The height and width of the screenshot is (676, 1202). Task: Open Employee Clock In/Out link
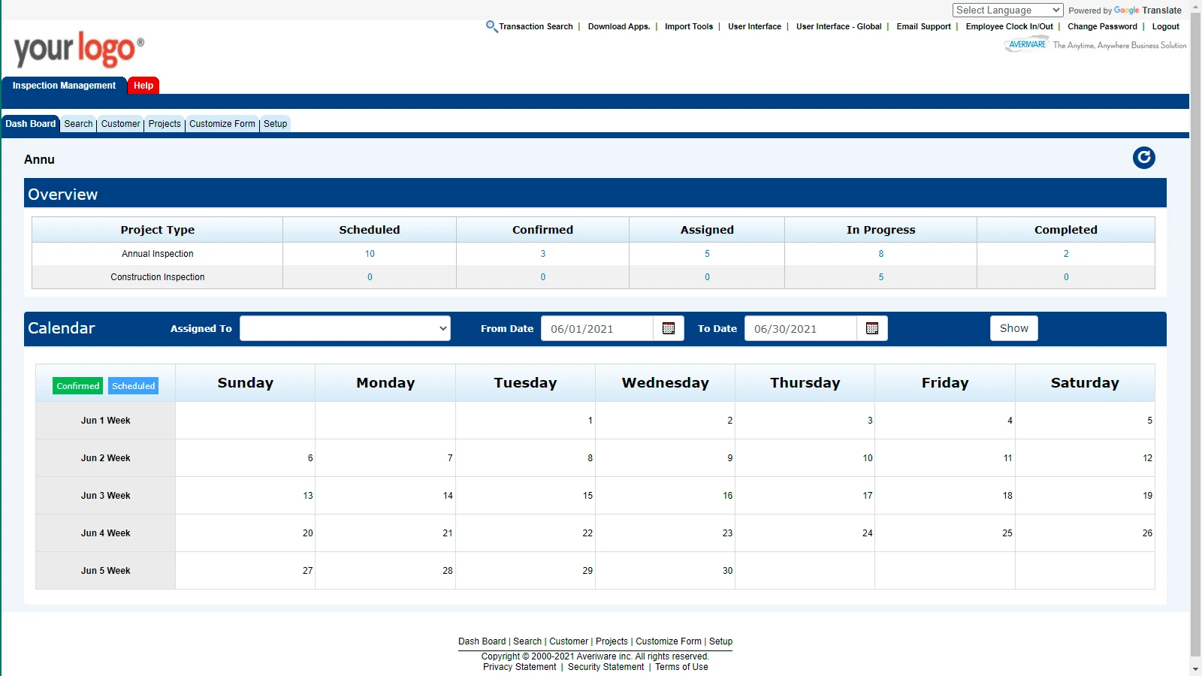1009,26
